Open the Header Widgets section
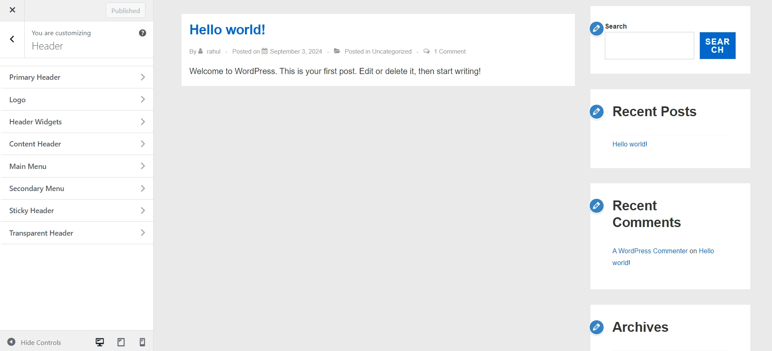This screenshot has width=772, height=351. [77, 122]
